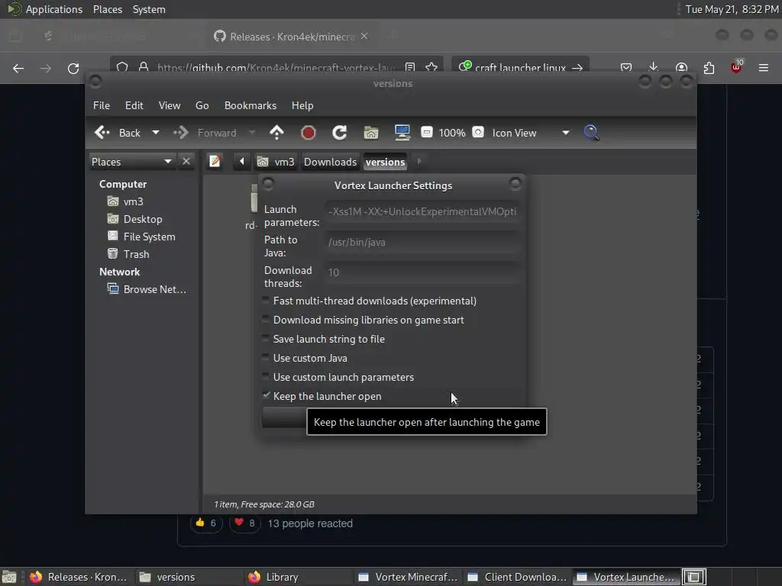
Task: Open the System panel menu
Action: 149,9
